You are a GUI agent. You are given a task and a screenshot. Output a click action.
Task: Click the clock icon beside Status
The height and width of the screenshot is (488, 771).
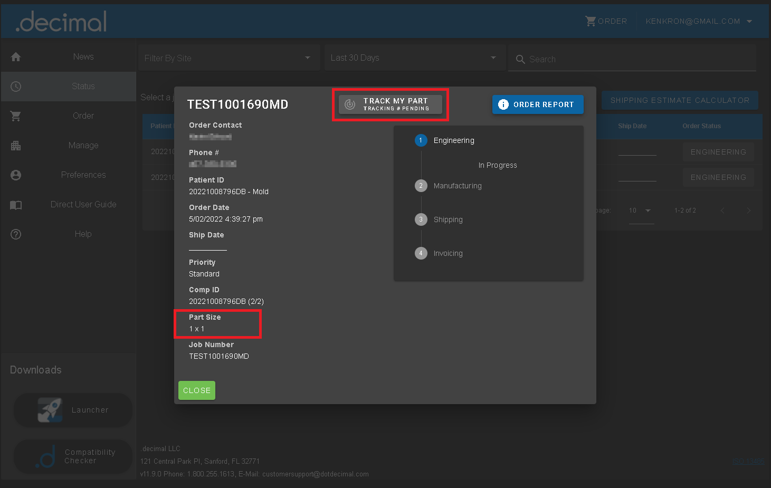[x=16, y=87]
